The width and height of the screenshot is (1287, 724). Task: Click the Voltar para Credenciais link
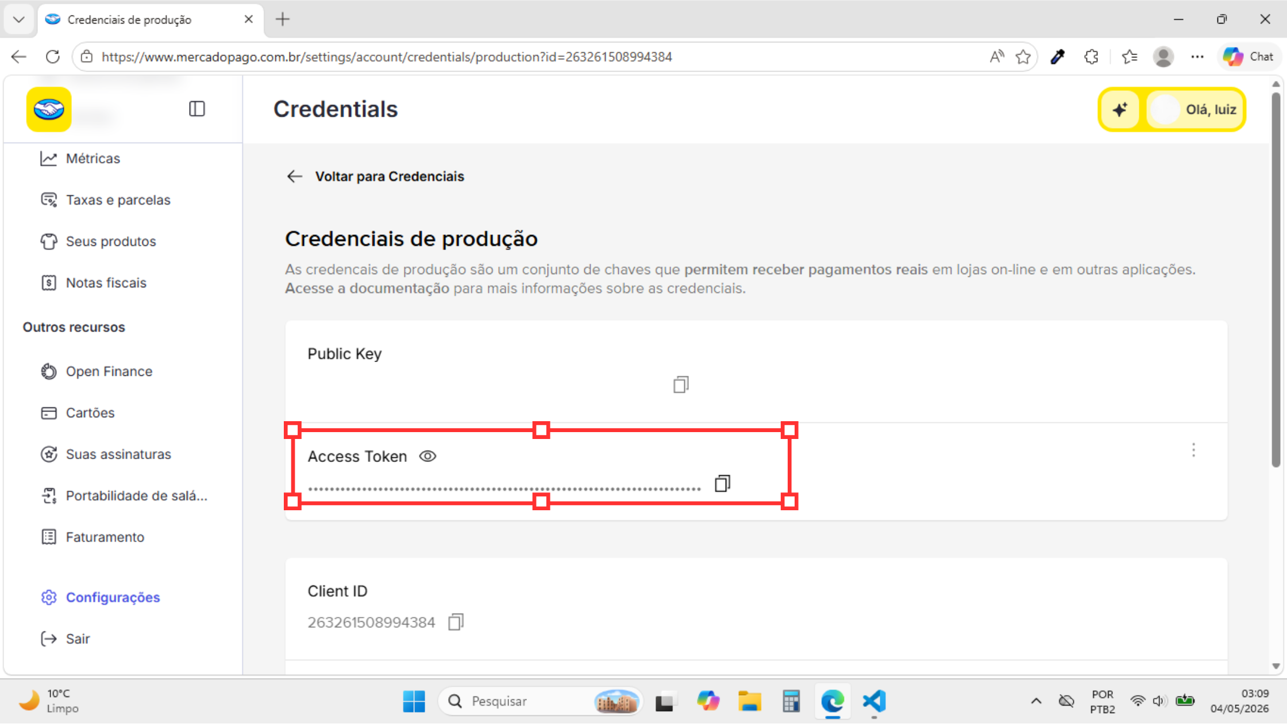coord(390,176)
